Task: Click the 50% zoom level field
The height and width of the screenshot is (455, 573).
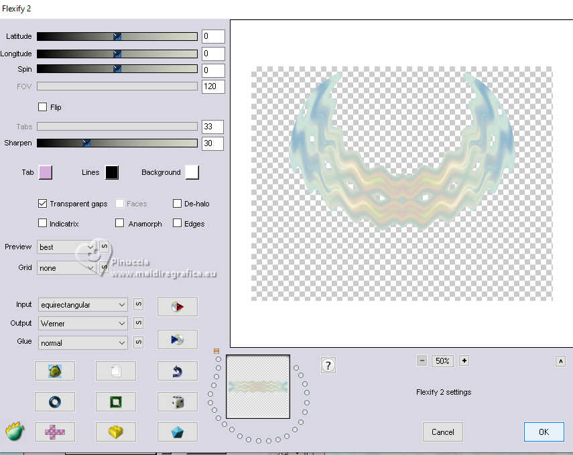Action: 442,361
